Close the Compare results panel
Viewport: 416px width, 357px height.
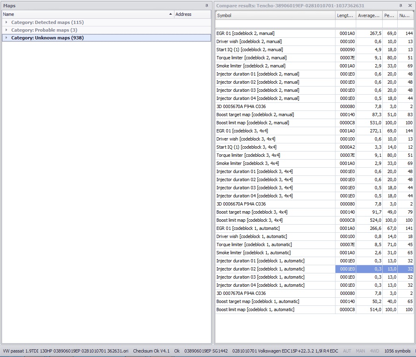pyautogui.click(x=410, y=6)
